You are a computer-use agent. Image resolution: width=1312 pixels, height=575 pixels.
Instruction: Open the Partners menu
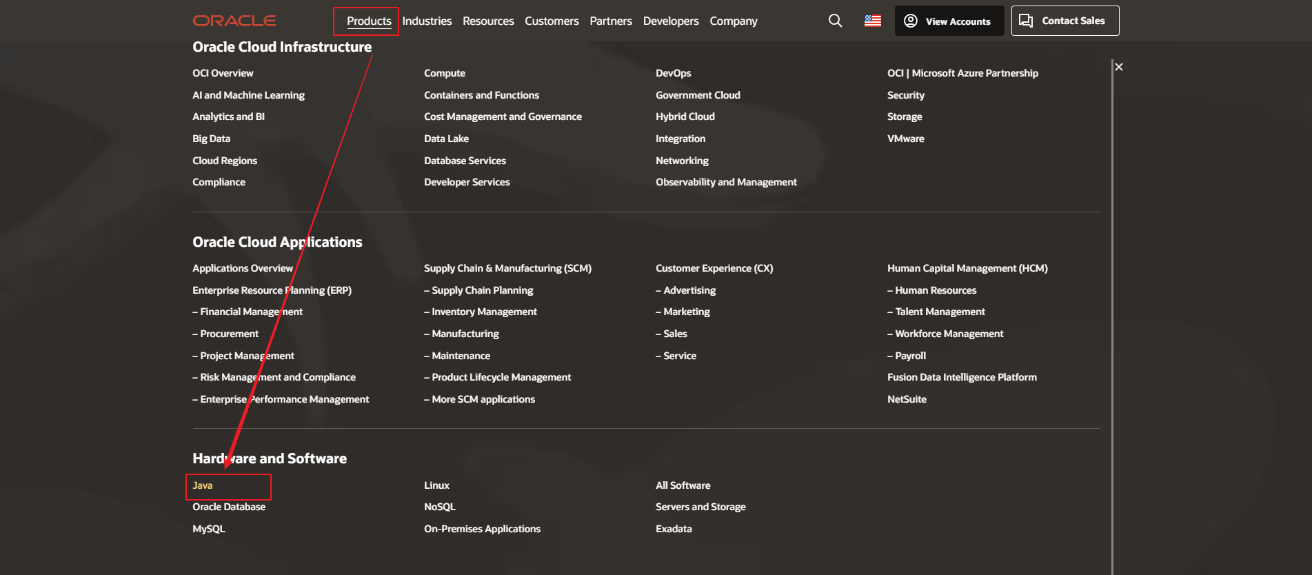click(611, 21)
